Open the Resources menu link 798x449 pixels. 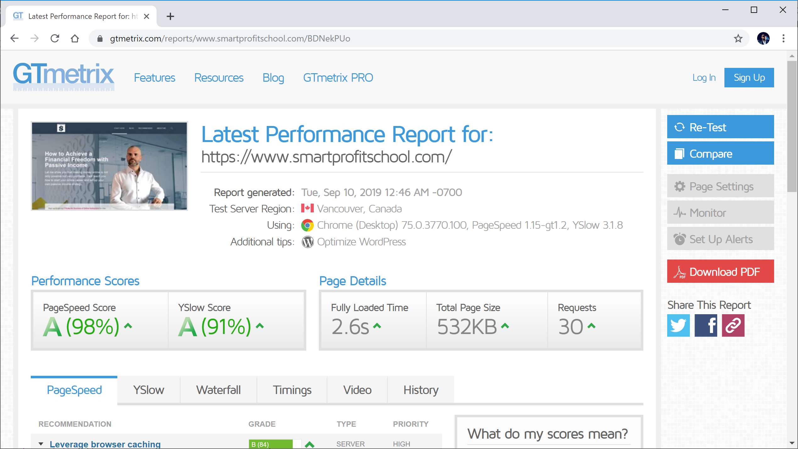point(219,78)
